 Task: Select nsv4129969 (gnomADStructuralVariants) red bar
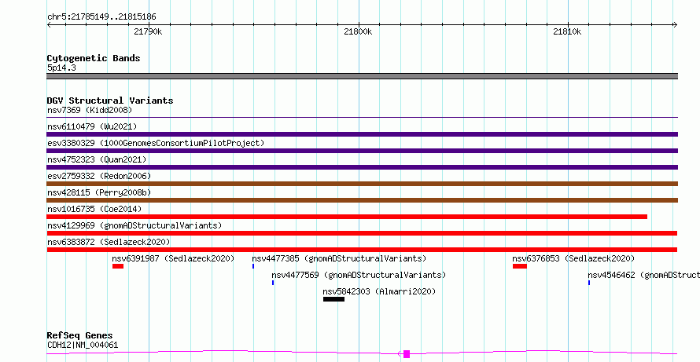[x=362, y=233]
